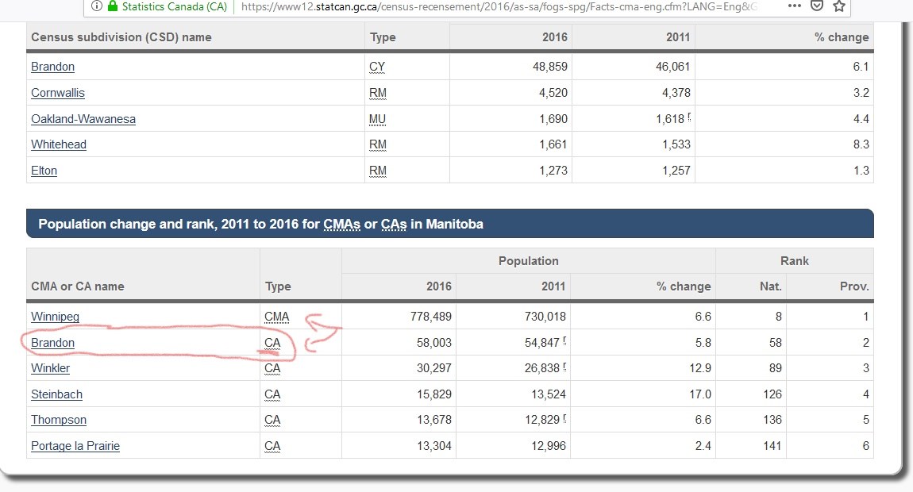Open the Whitehead link
The width and height of the screenshot is (913, 492).
coord(58,144)
